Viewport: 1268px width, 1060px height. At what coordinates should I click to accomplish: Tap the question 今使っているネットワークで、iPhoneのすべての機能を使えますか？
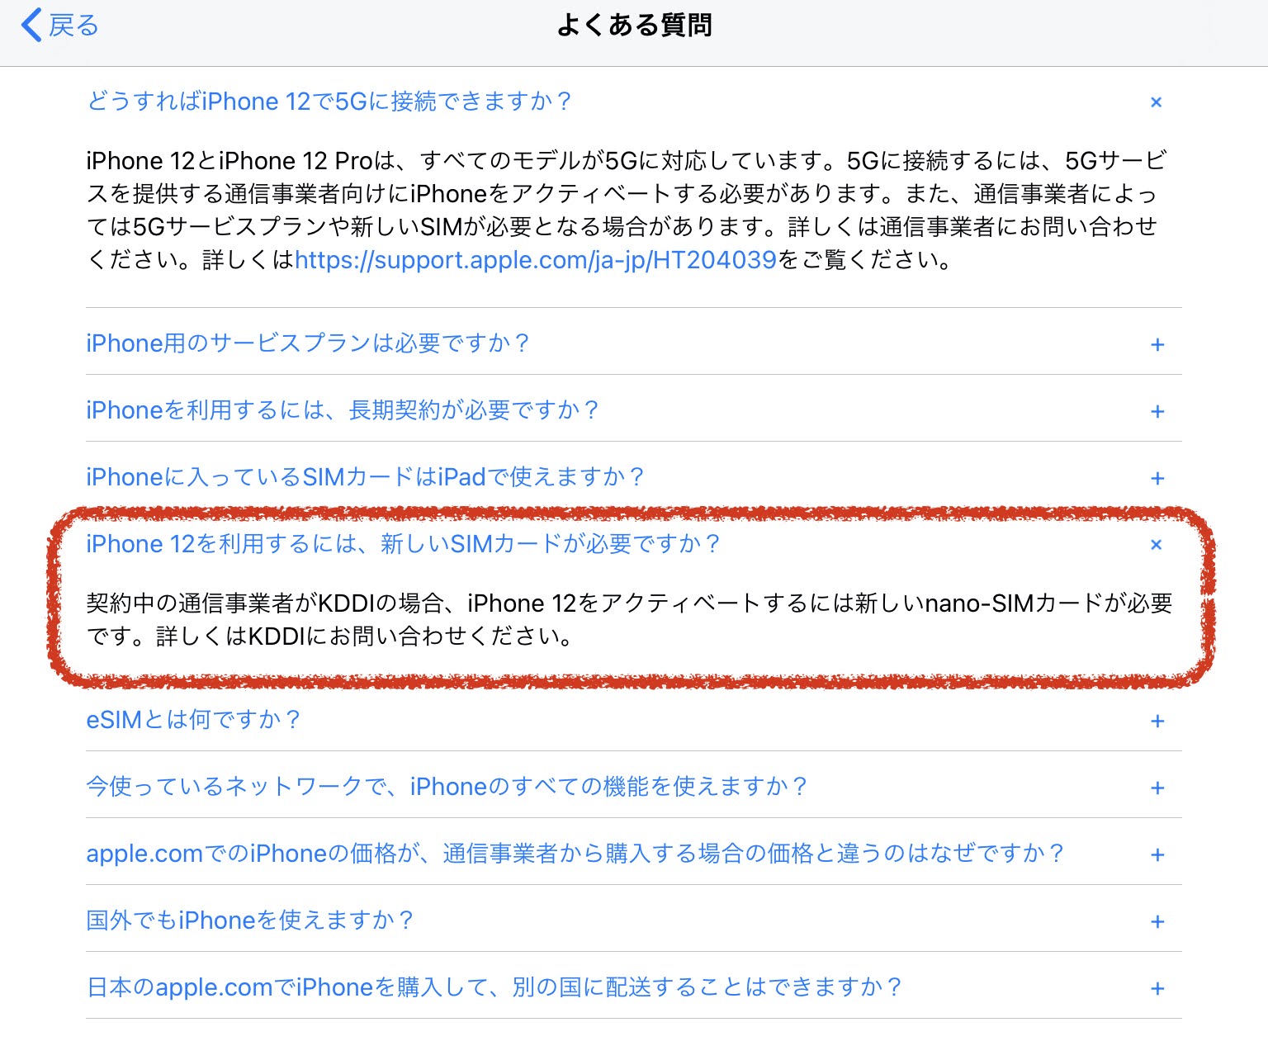point(447,787)
